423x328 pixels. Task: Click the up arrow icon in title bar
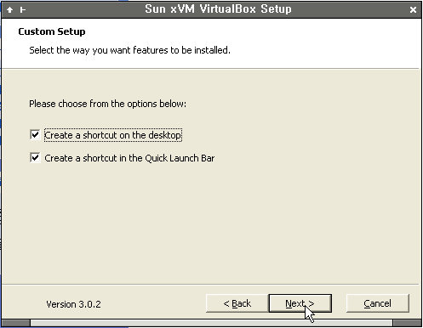10,10
